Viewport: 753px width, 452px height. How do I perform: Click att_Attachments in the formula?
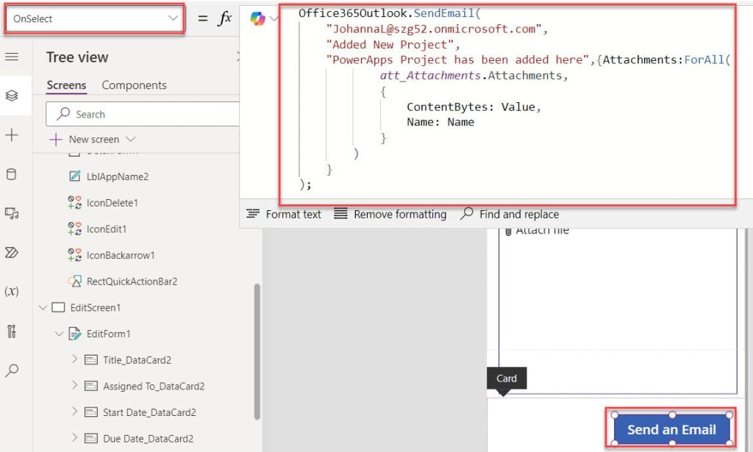(429, 75)
